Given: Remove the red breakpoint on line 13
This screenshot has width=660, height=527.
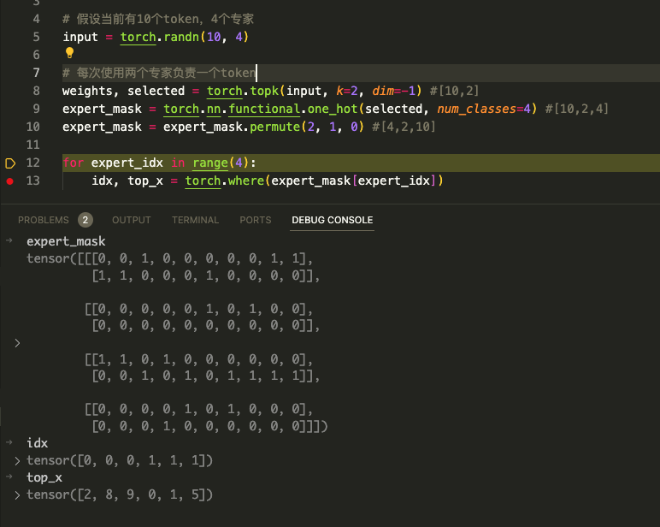Looking at the screenshot, I should [10, 181].
